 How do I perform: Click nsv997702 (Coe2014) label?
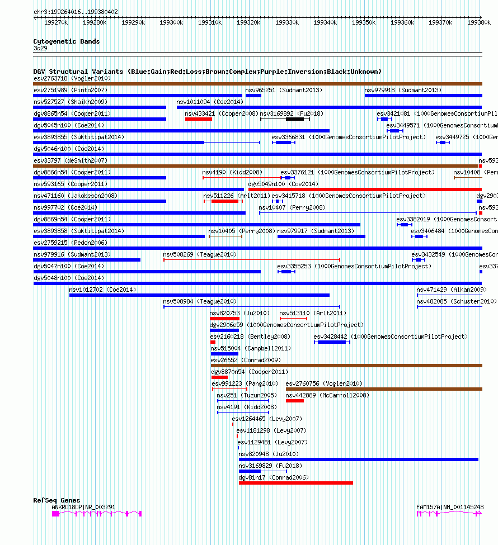point(65,208)
